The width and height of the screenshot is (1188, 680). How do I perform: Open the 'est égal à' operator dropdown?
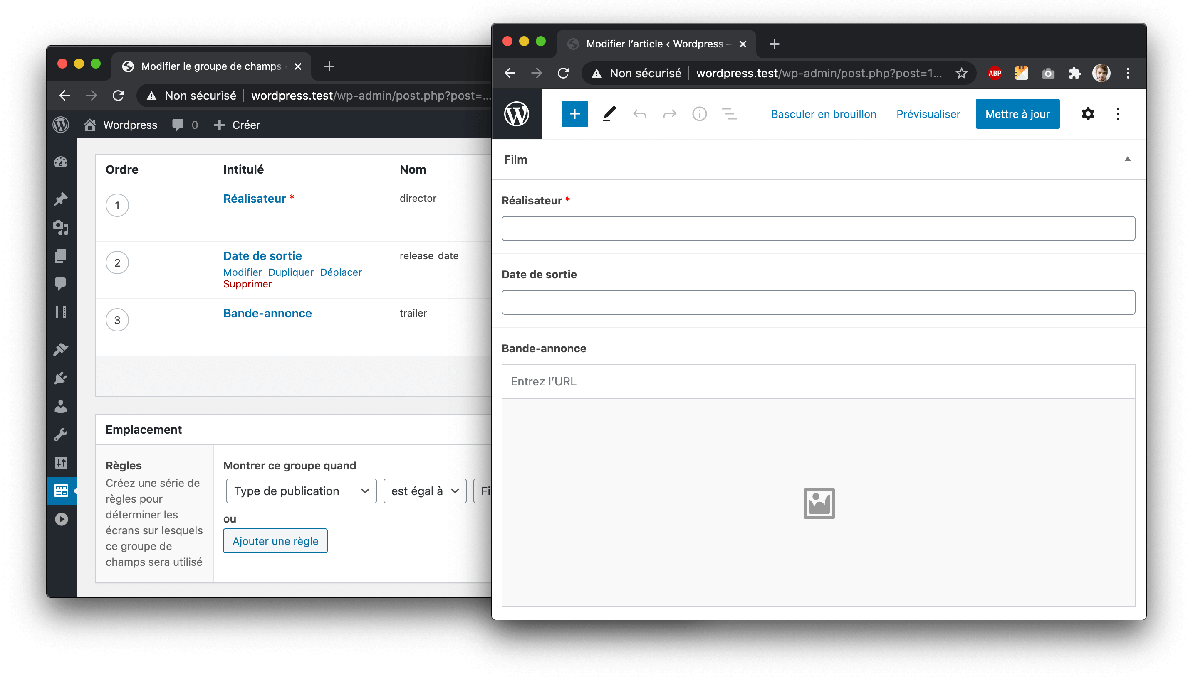pos(425,491)
